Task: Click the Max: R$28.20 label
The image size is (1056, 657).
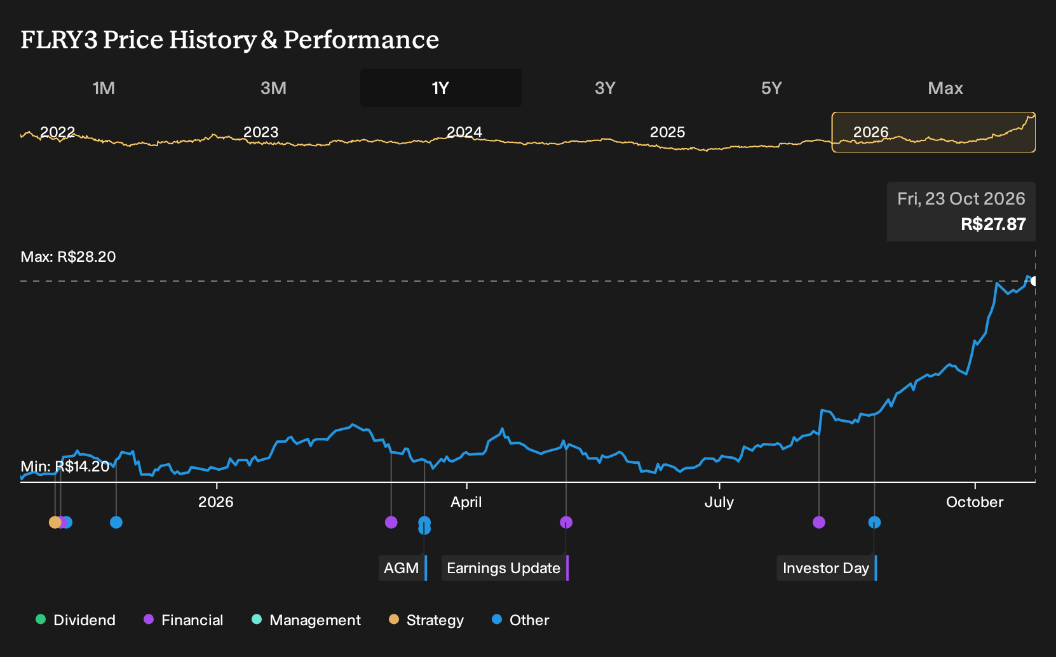Action: [x=69, y=257]
